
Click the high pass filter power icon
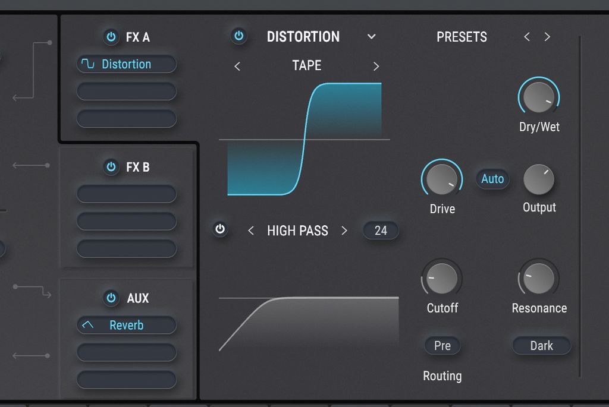click(x=219, y=230)
